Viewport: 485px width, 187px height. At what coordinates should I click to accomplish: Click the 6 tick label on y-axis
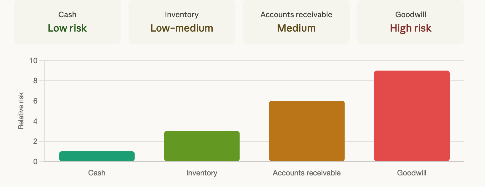[35, 101]
